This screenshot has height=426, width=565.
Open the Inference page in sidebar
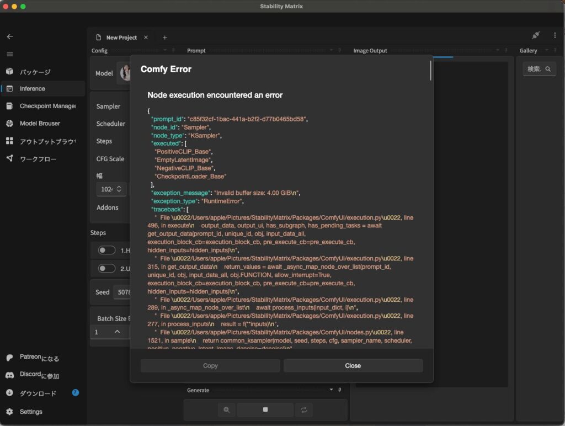43,89
